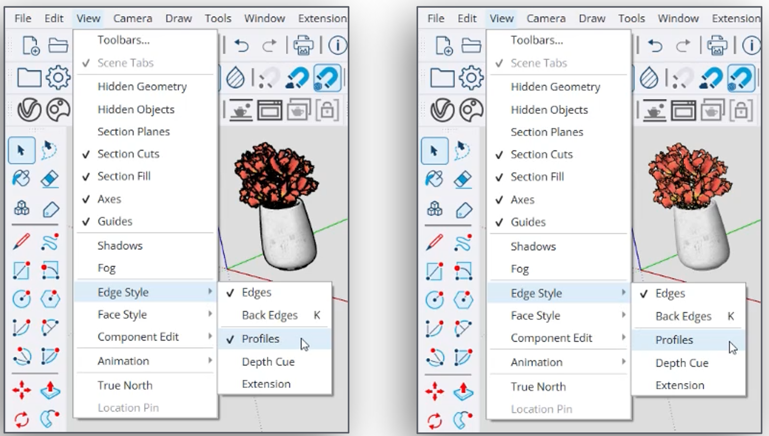Click the Undo arrow in the right window
This screenshot has width=769, height=436.
click(x=655, y=46)
